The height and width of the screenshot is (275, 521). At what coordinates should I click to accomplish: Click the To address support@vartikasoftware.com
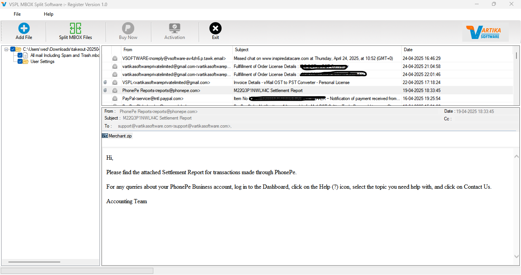[174, 126]
